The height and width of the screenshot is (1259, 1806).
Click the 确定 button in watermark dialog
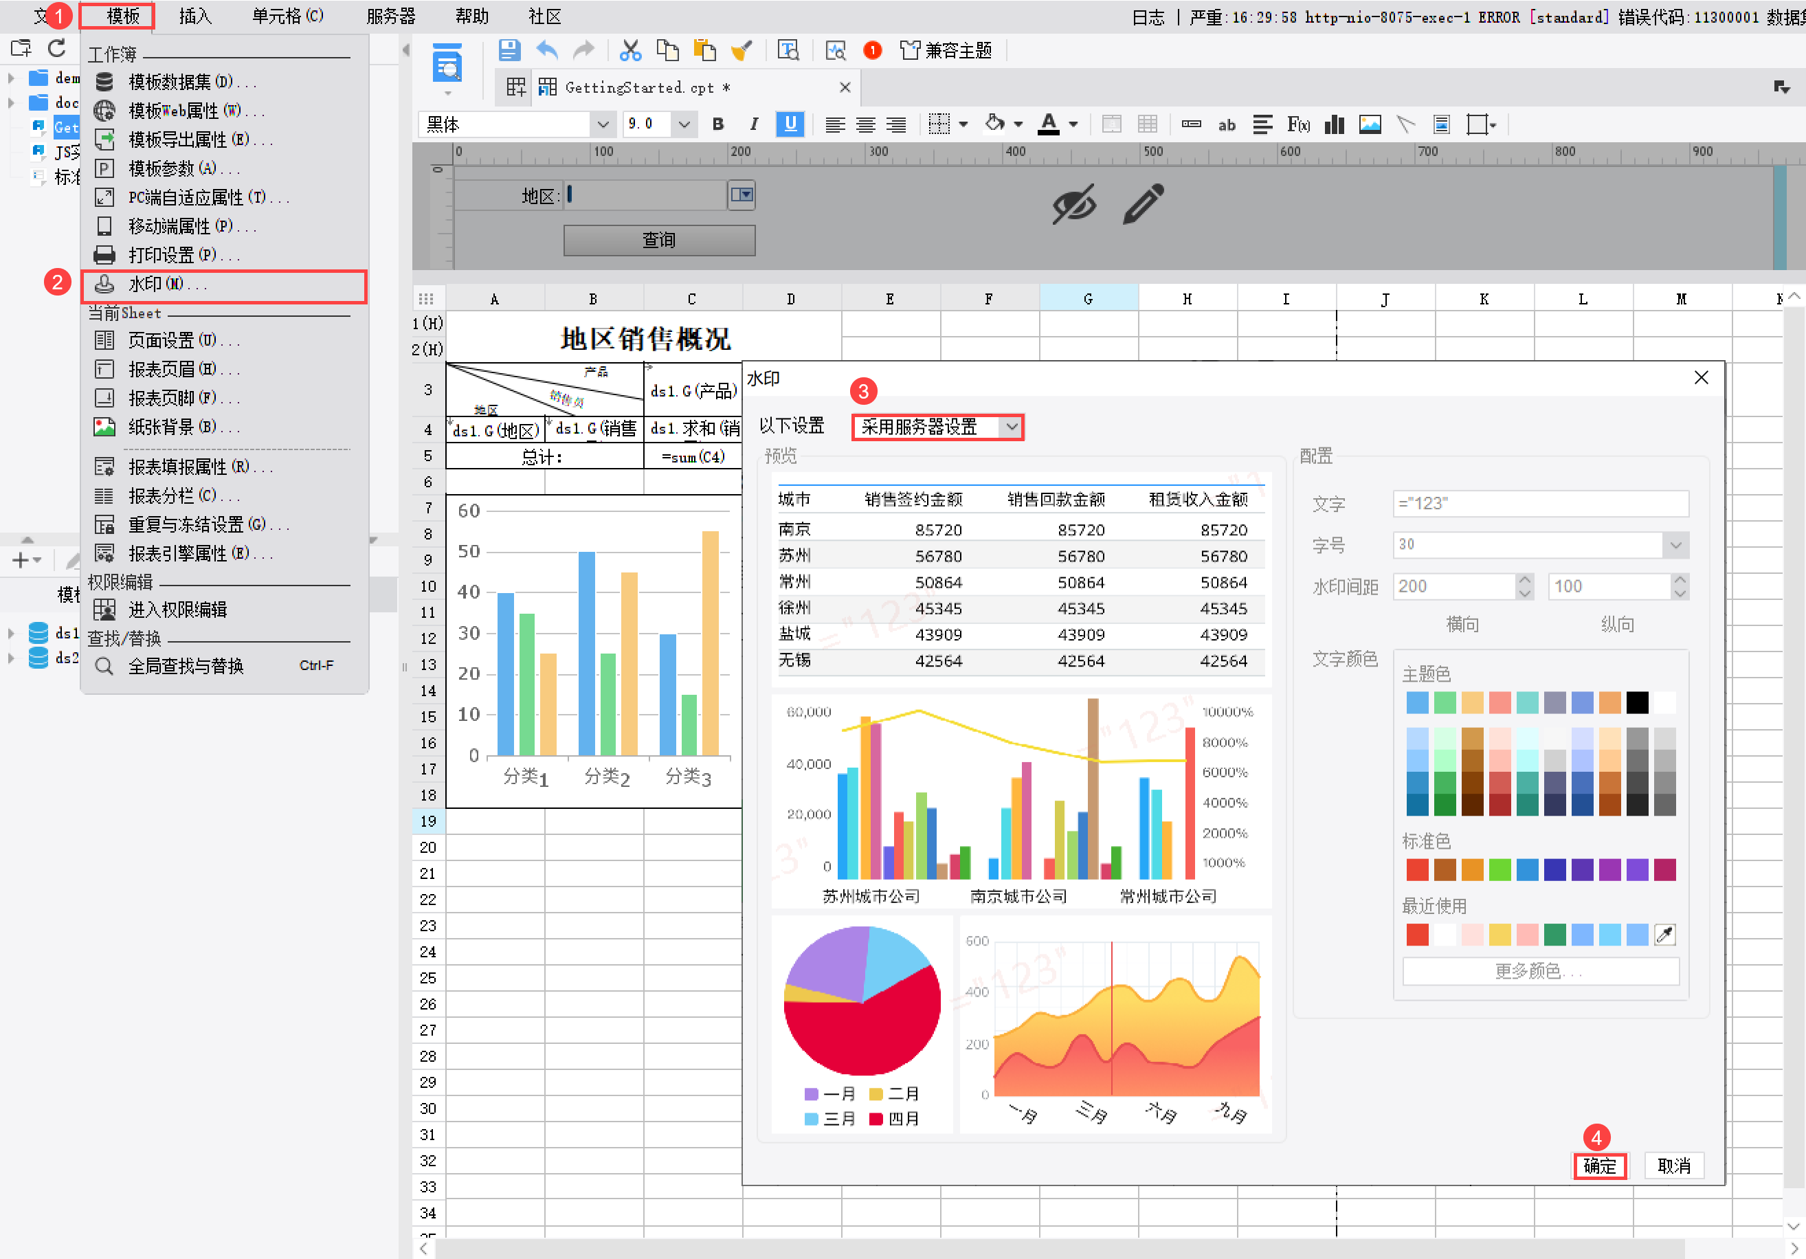[1599, 1166]
